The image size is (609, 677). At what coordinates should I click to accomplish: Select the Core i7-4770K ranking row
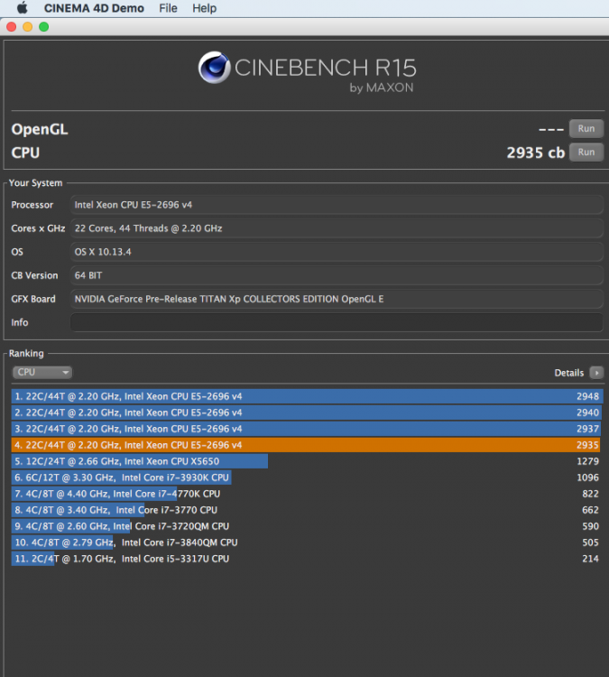point(307,494)
